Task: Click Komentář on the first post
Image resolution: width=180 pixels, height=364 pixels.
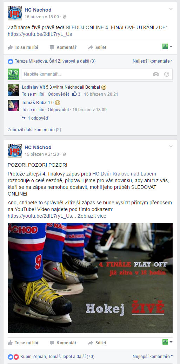Action: click(63, 47)
